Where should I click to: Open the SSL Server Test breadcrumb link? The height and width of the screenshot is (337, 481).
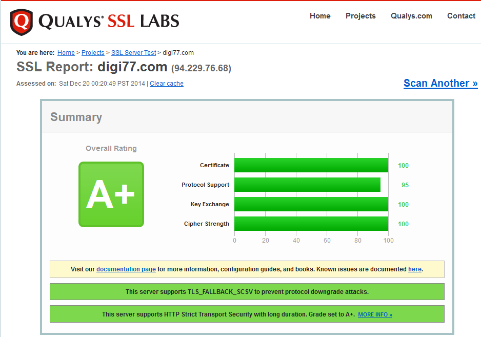click(x=133, y=53)
